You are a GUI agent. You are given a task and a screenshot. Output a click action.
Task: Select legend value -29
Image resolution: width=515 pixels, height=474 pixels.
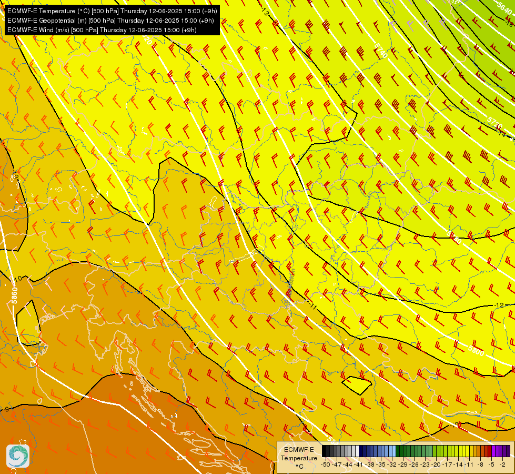pos(403,465)
